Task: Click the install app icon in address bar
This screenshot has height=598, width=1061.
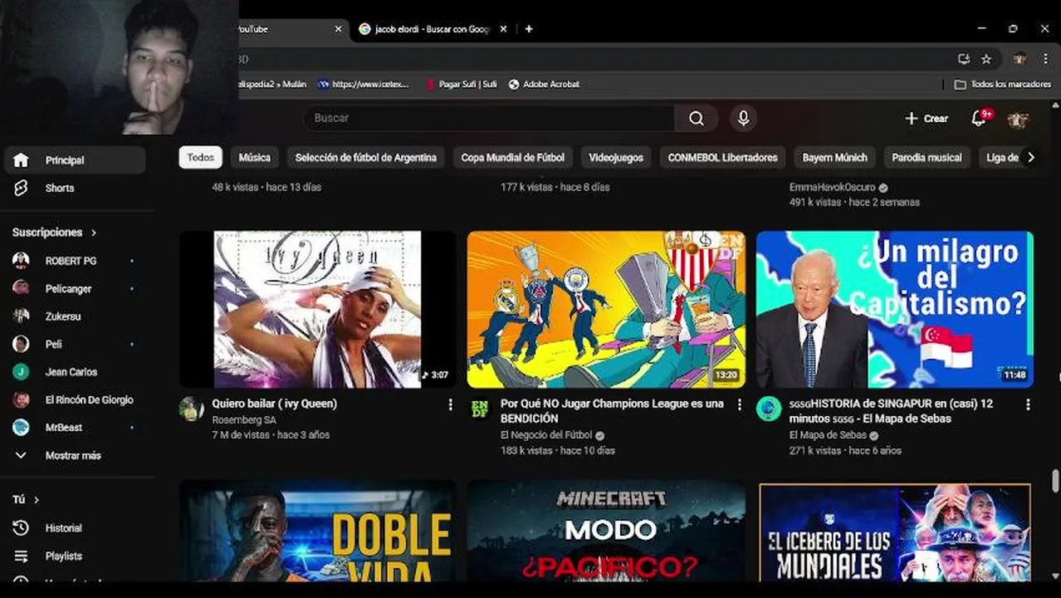Action: coord(964,59)
